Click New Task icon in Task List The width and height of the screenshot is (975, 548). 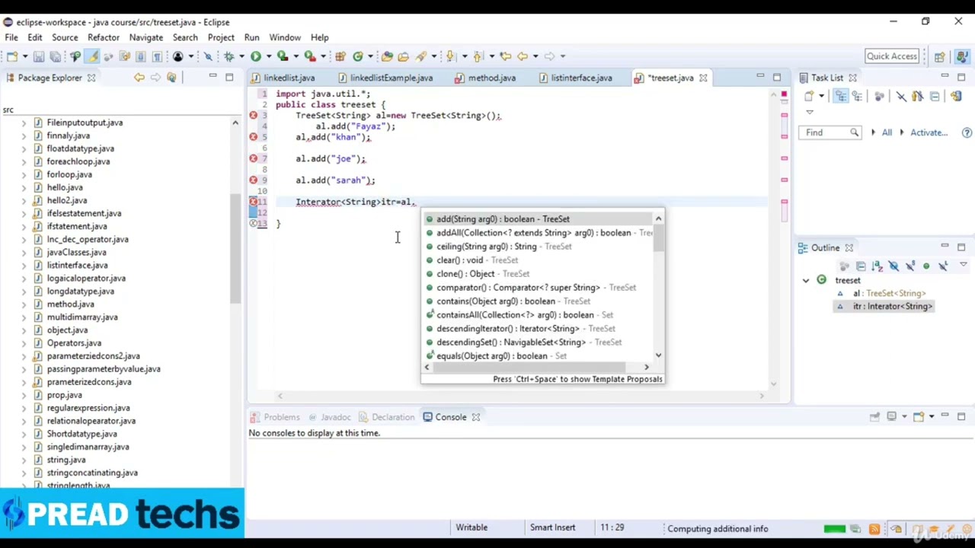click(x=809, y=96)
